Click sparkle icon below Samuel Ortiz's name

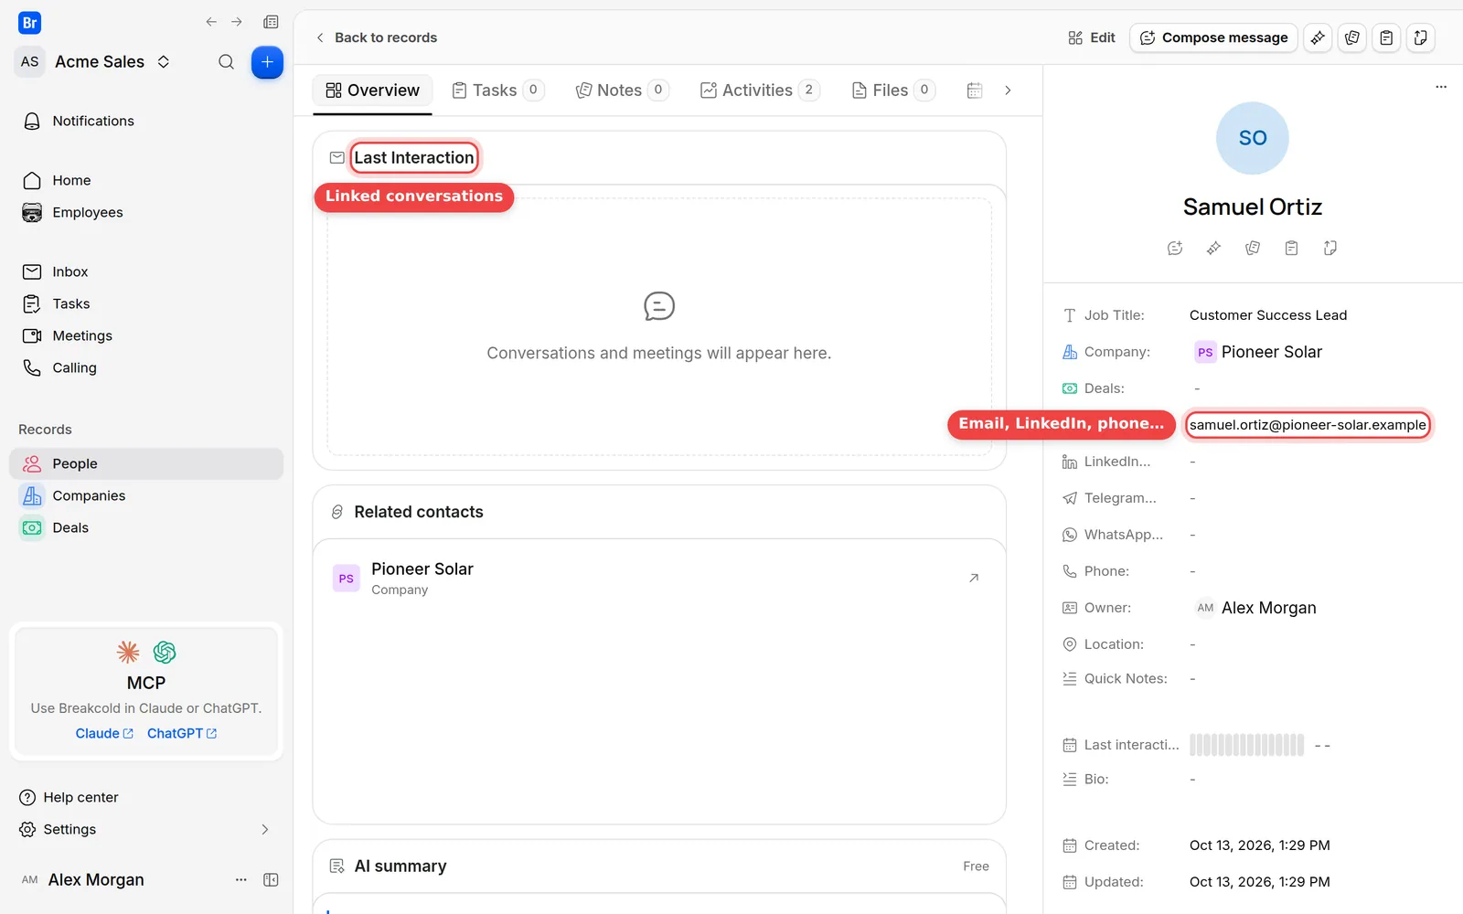click(1213, 248)
